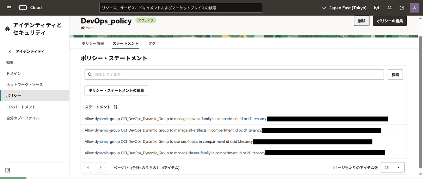Click the ポリシーの編集 button
Viewport: 423px width, 179px height.
(390, 21)
